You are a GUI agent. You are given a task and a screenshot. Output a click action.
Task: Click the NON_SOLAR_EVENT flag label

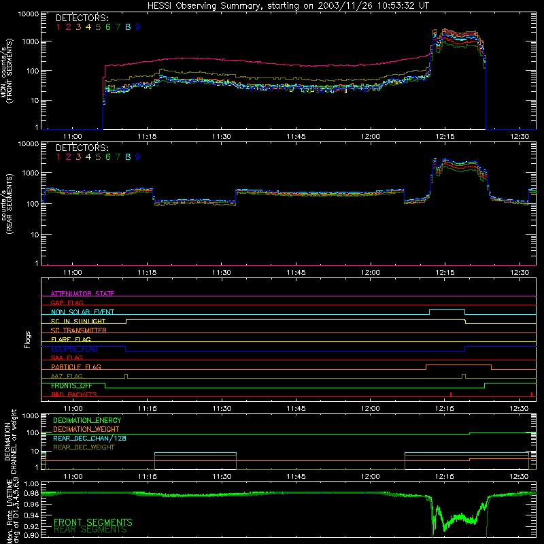pos(82,312)
